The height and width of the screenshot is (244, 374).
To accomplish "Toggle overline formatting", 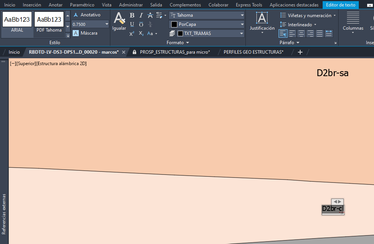I will [x=141, y=24].
